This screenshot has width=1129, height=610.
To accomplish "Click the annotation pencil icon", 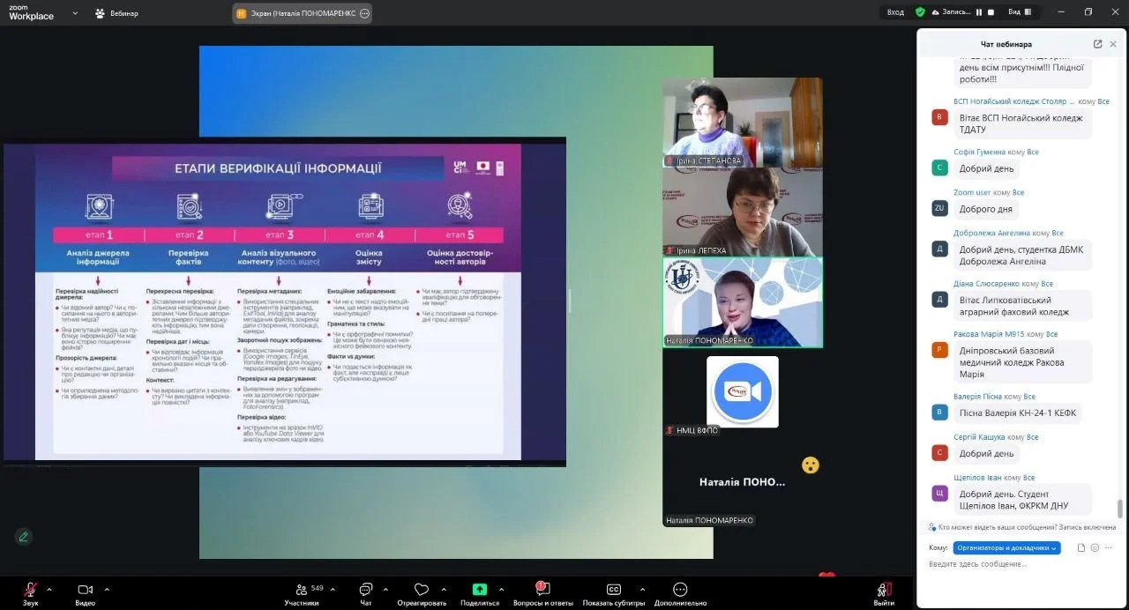I will (24, 536).
